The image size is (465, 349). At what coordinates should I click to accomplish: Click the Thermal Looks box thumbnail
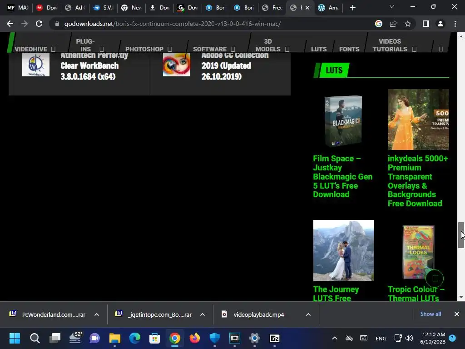(418, 252)
